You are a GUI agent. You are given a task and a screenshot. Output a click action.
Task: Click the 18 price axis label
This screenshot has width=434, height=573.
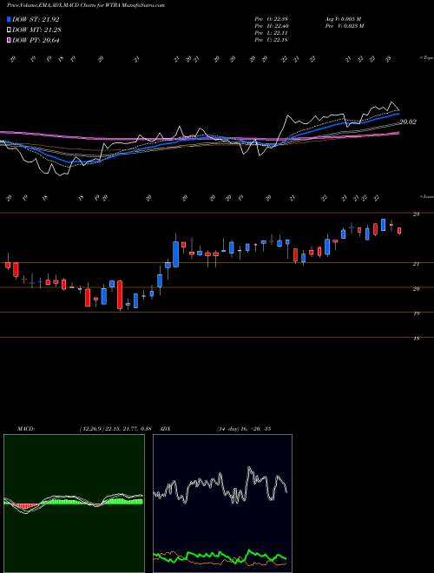(416, 339)
